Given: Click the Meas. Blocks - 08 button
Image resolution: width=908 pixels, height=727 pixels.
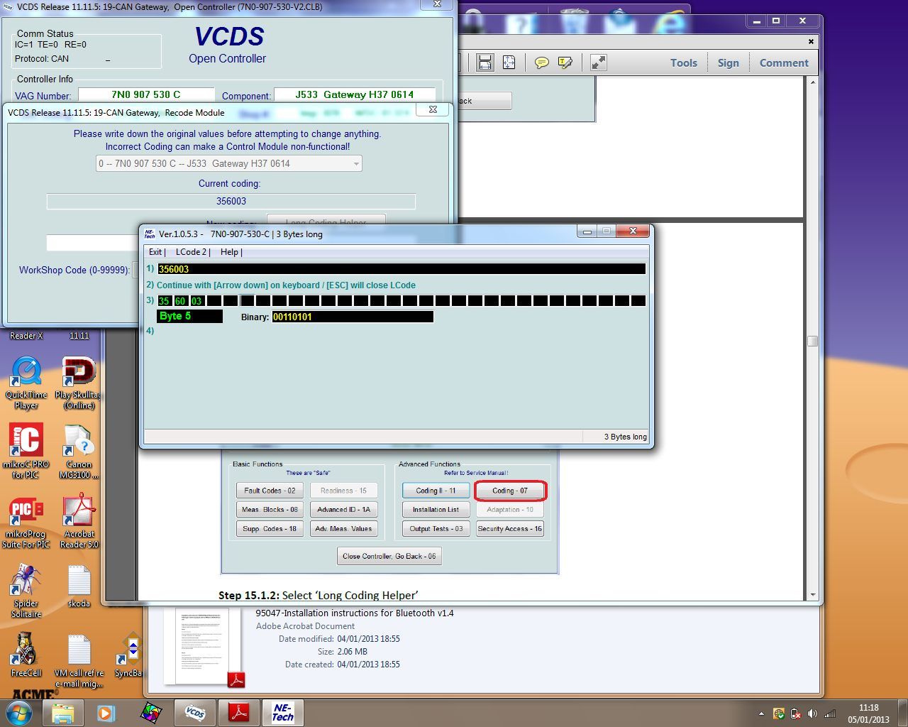Looking at the screenshot, I should (x=270, y=510).
